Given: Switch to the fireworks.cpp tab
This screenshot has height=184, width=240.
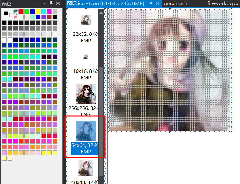Looking at the screenshot, I should pos(223,3).
